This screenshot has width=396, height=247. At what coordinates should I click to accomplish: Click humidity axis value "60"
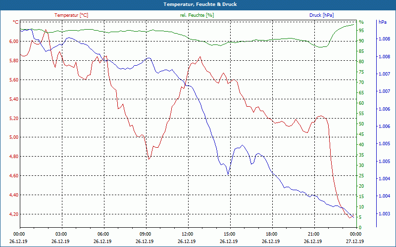(361, 103)
